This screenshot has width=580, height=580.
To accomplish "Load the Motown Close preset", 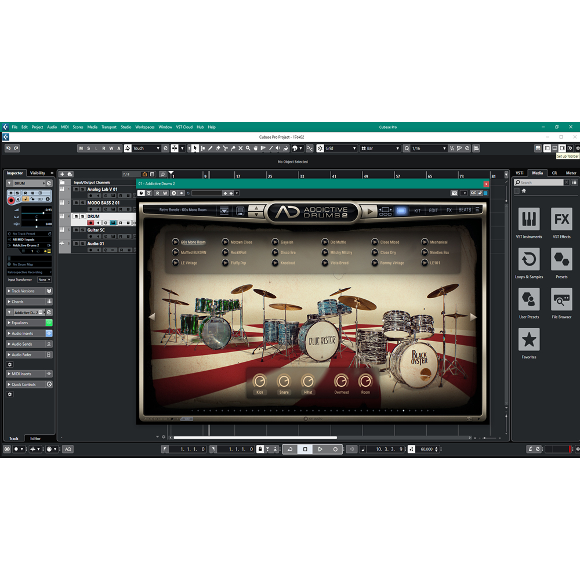I will click(237, 242).
